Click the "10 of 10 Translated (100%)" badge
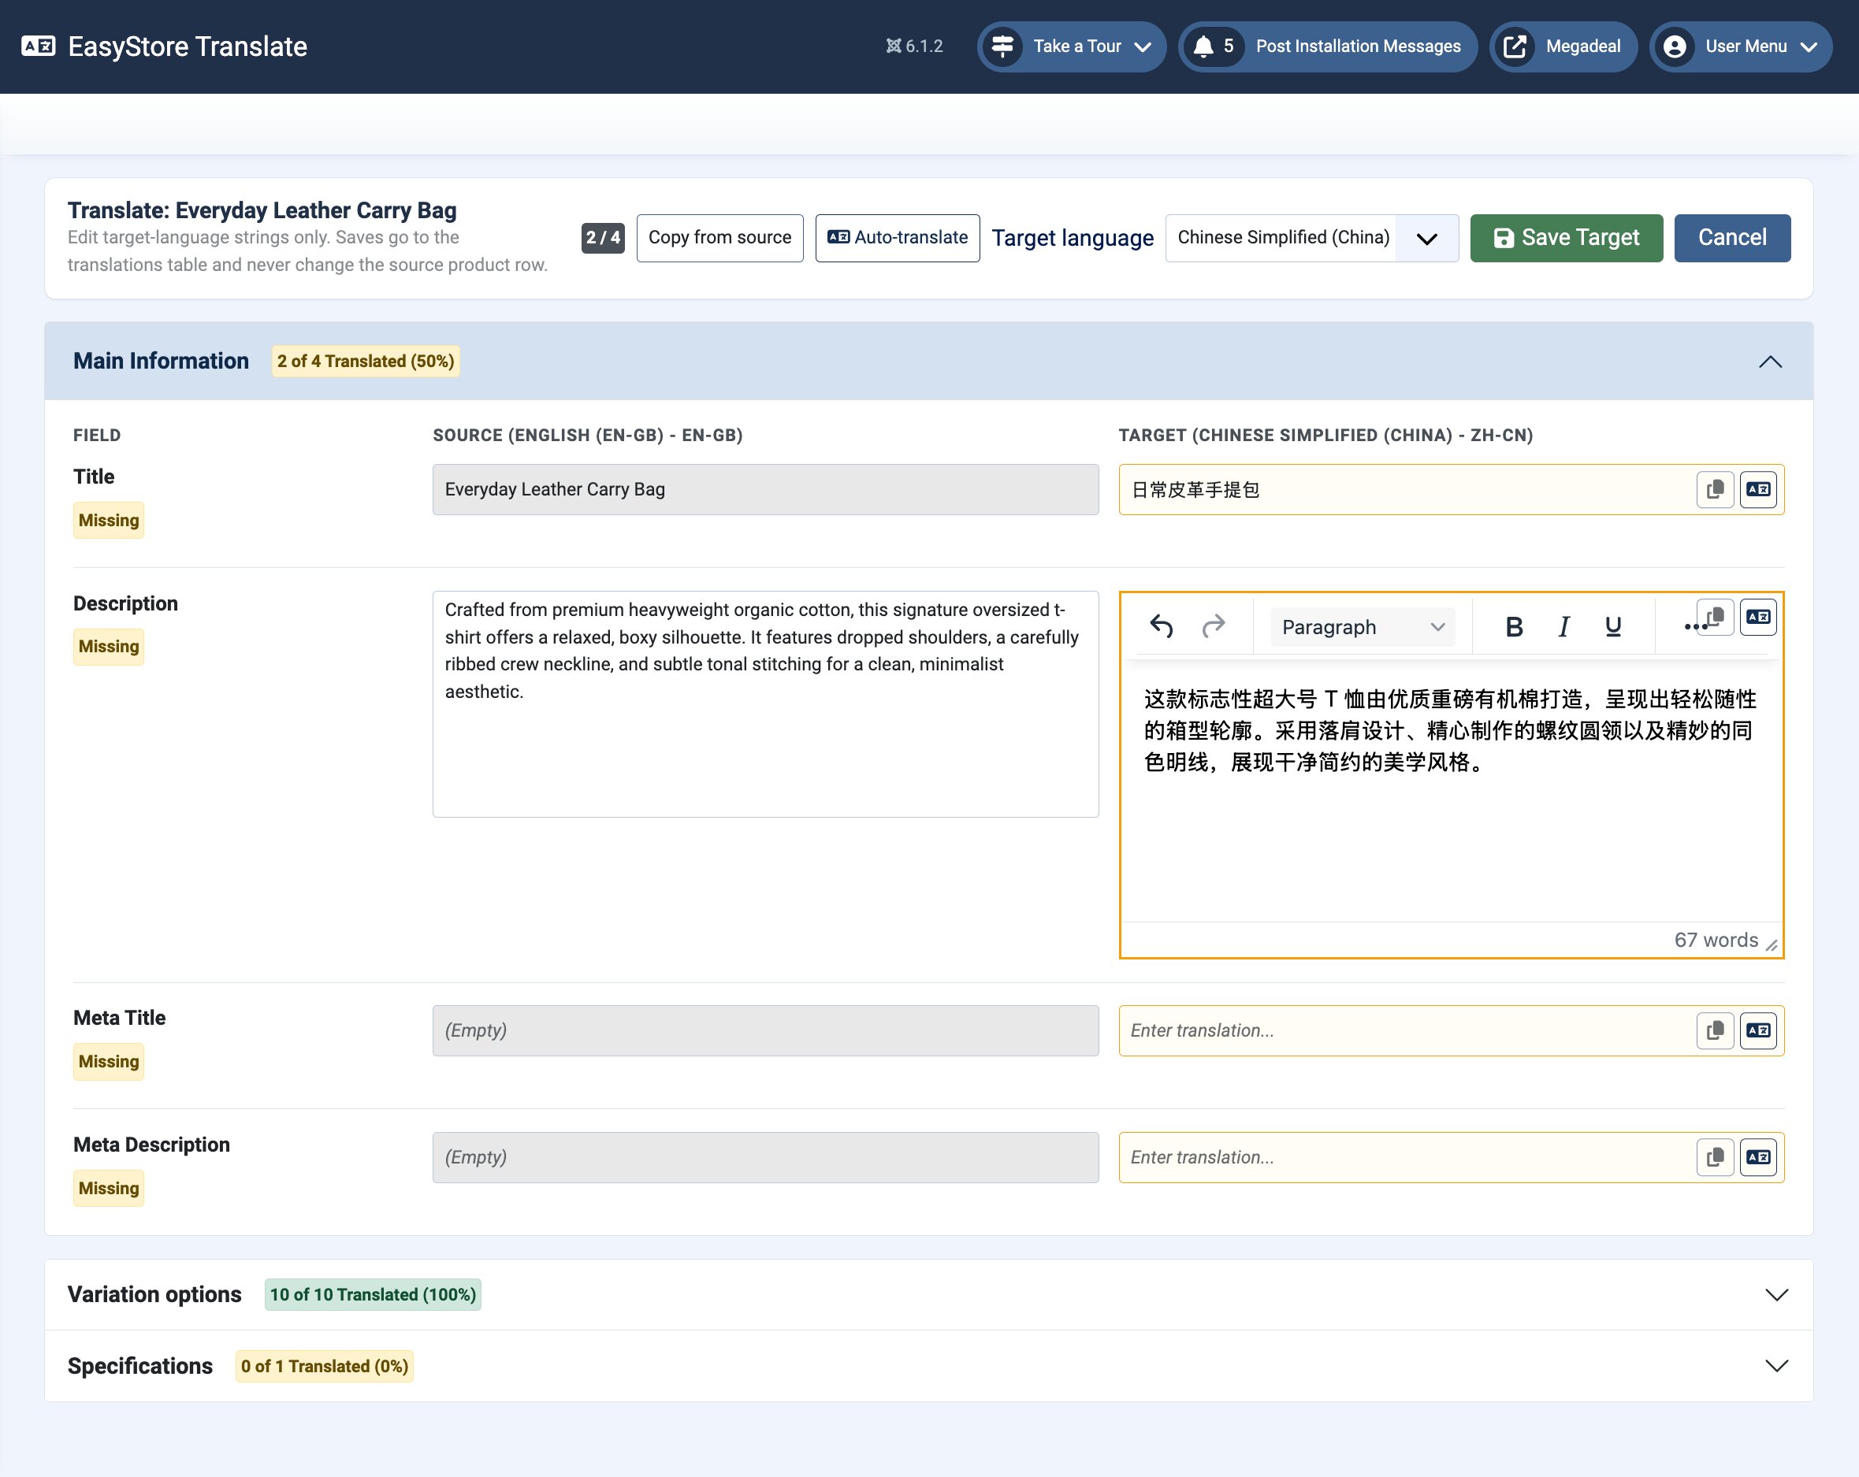The height and width of the screenshot is (1477, 1859). (x=373, y=1294)
